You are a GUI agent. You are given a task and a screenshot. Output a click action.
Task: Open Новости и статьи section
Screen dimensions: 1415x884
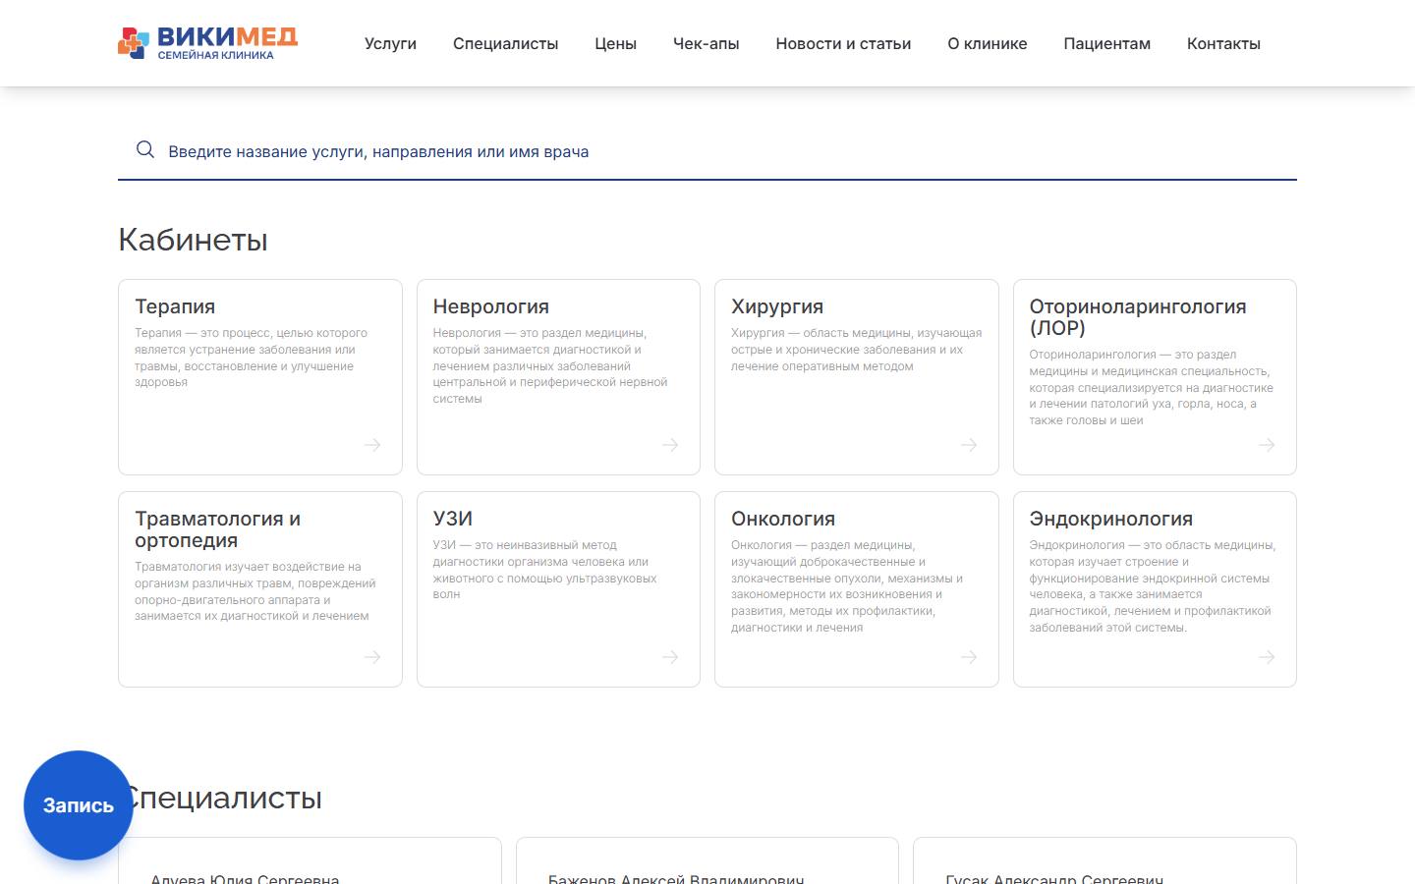pyautogui.click(x=843, y=44)
